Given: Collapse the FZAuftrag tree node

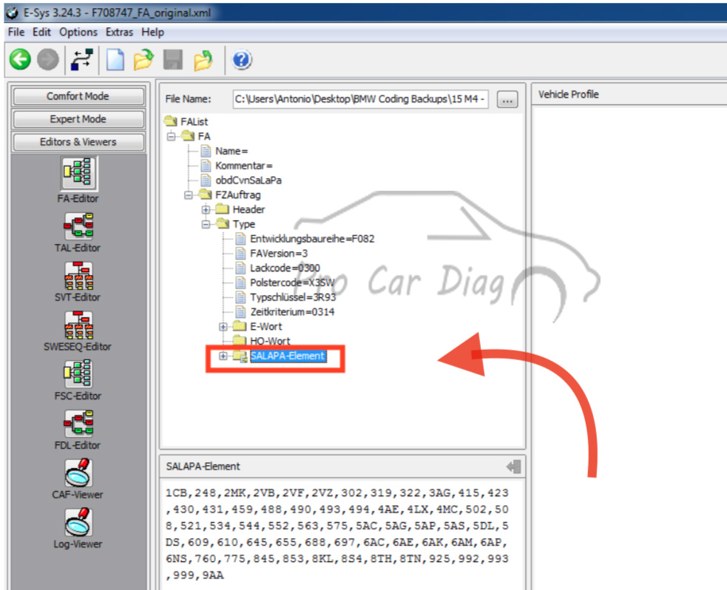Looking at the screenshot, I should tap(189, 195).
